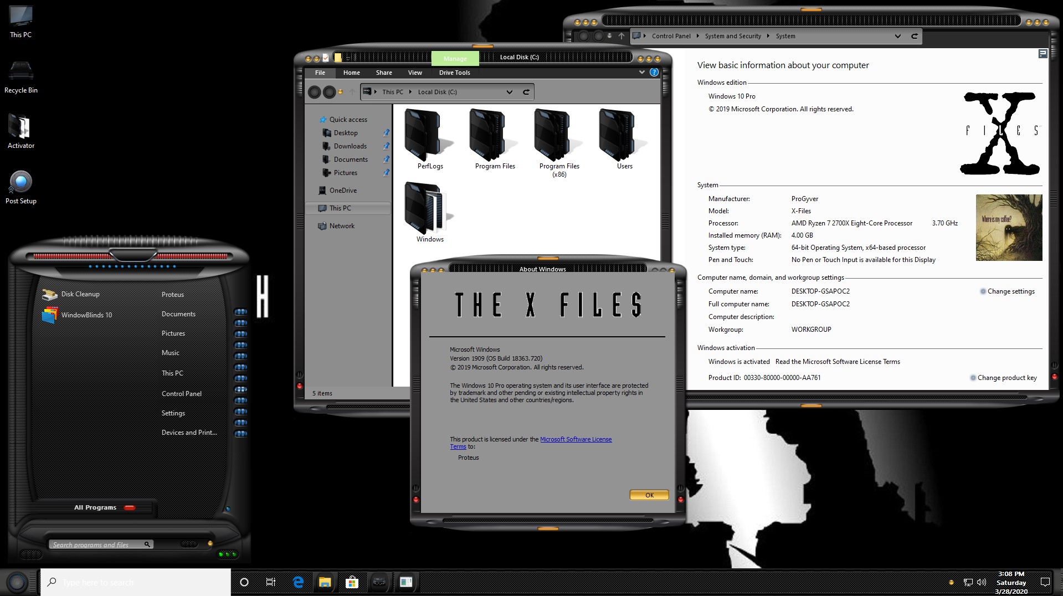
Task: Click the Proteus user name in Start menu
Action: [173, 295]
